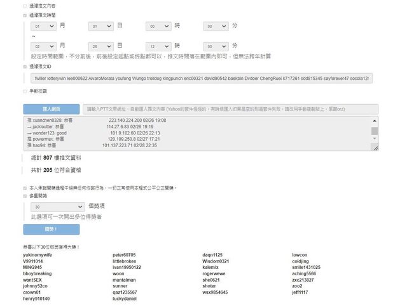Enable the 過濾推文內容 checkbox
407x307 pixels.
(x=25, y=5)
